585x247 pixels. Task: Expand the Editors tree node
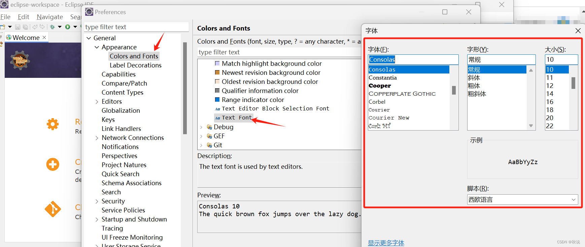pyautogui.click(x=97, y=102)
